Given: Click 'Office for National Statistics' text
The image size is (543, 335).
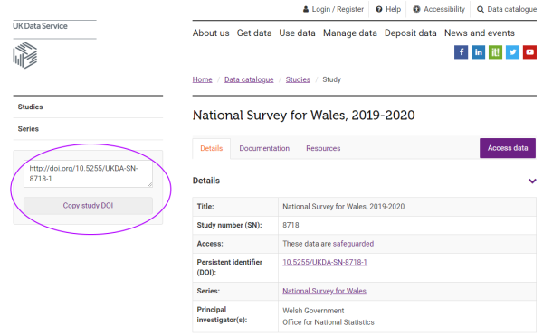Looking at the screenshot, I should pos(329,322).
